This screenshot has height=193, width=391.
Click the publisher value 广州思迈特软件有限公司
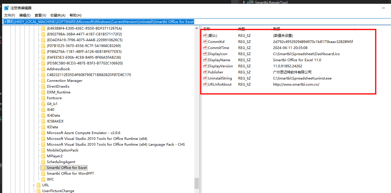click(x=292, y=72)
